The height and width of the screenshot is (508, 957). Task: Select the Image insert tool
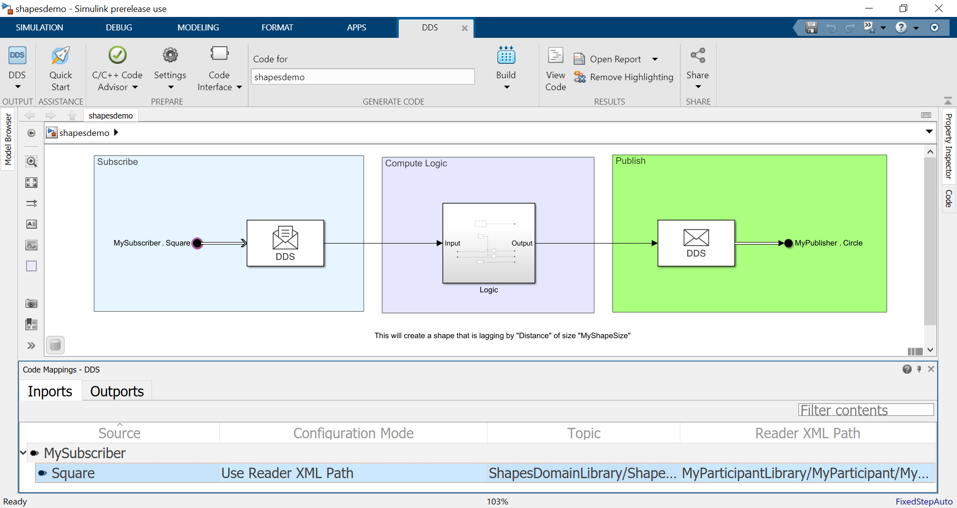point(31,245)
